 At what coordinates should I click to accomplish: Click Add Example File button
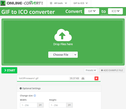pos(112,70)
